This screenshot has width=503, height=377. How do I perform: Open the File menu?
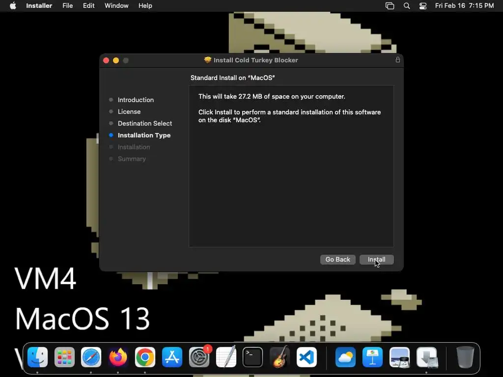click(x=67, y=6)
